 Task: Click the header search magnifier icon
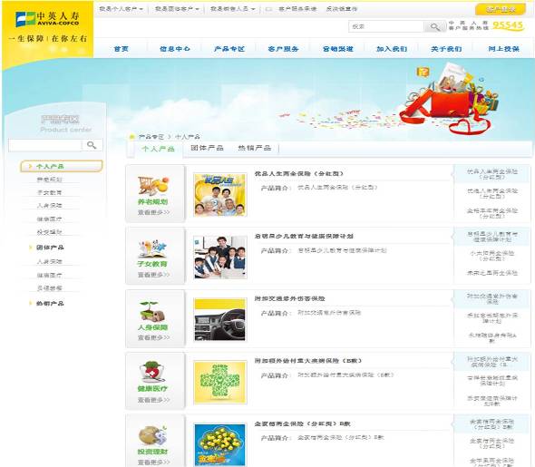434,26
